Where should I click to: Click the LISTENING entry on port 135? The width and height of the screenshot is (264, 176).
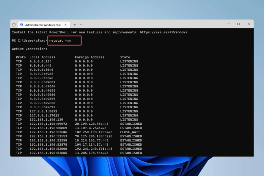tap(129, 61)
